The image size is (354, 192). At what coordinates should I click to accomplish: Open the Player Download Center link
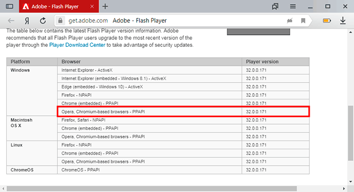tap(77, 45)
